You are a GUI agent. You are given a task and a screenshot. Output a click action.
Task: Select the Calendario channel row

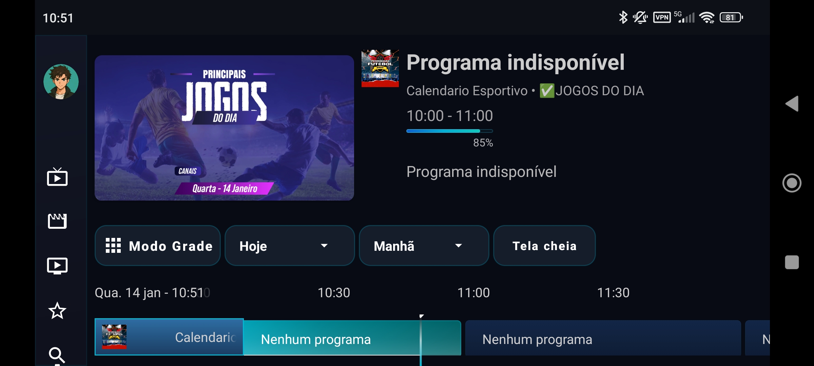[x=169, y=337]
